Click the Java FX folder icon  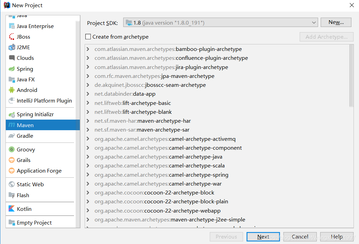(12, 80)
